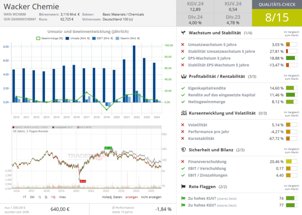Click the green check beside EBIT / Zinszahlungen
This screenshot has width=302, height=215.
[x=183, y=175]
